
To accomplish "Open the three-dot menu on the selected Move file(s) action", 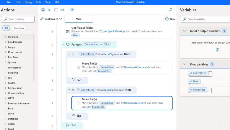I will click(x=169, y=103).
